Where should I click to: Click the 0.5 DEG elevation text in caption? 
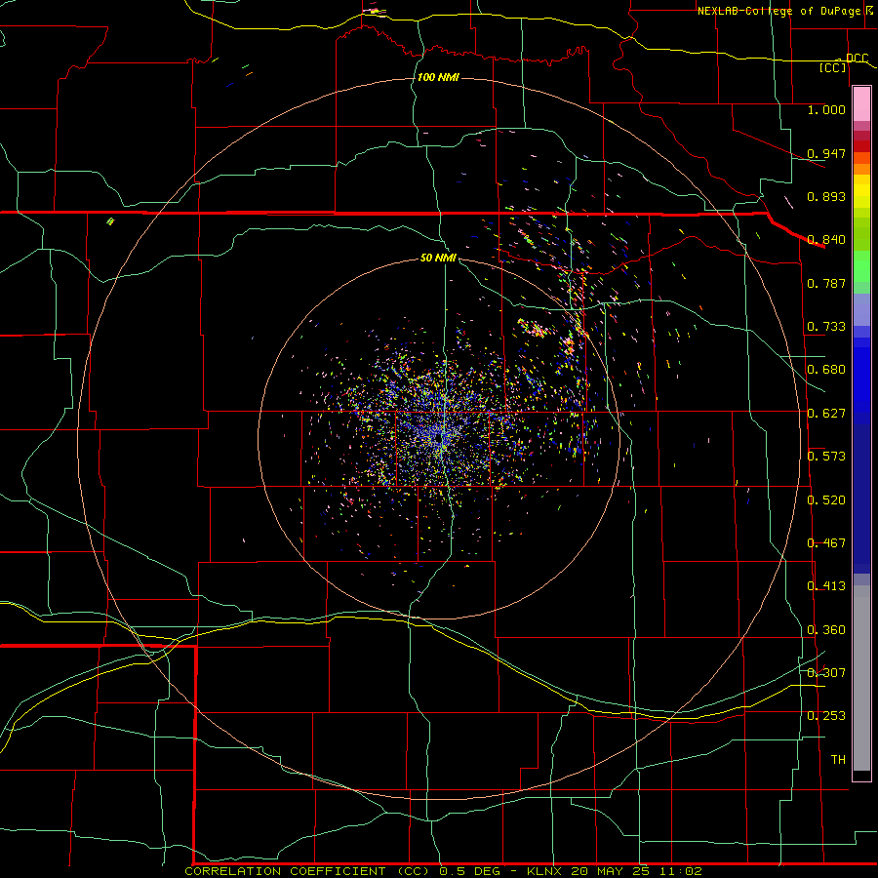coord(472,871)
